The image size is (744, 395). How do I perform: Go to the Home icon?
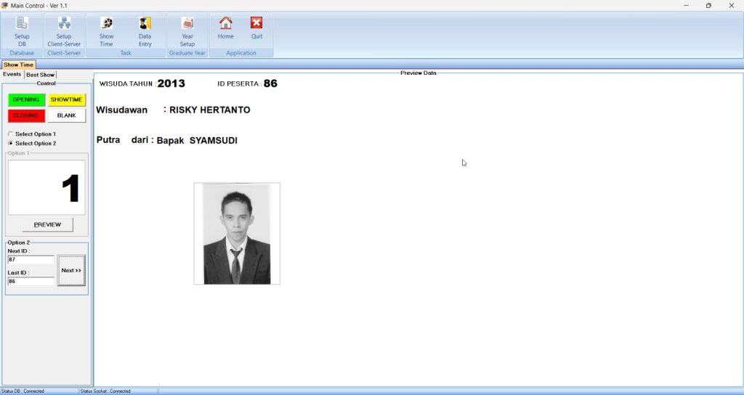click(226, 23)
